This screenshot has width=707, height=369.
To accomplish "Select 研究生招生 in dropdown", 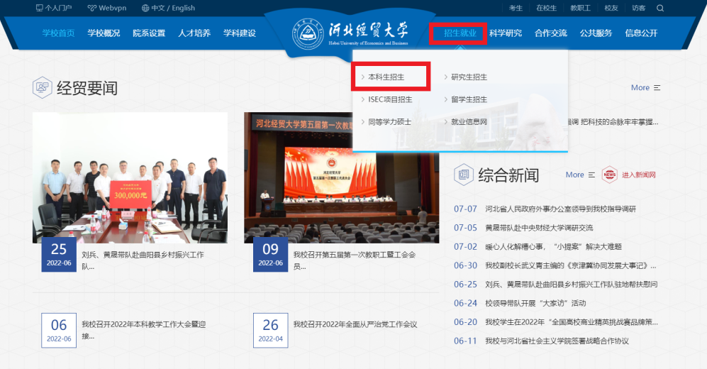I will click(469, 77).
